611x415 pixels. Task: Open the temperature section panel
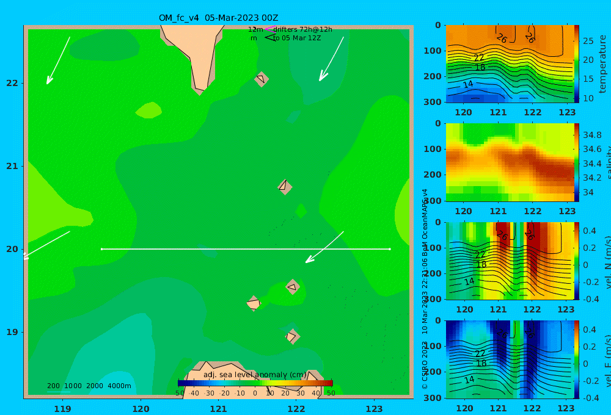[x=510, y=64]
